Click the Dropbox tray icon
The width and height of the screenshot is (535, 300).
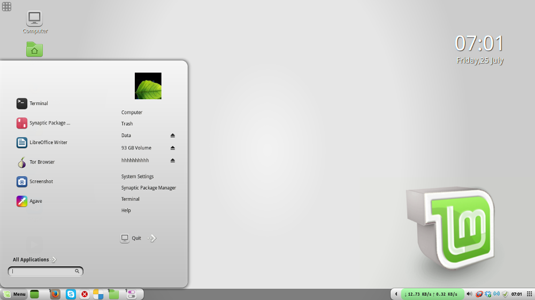click(488, 294)
